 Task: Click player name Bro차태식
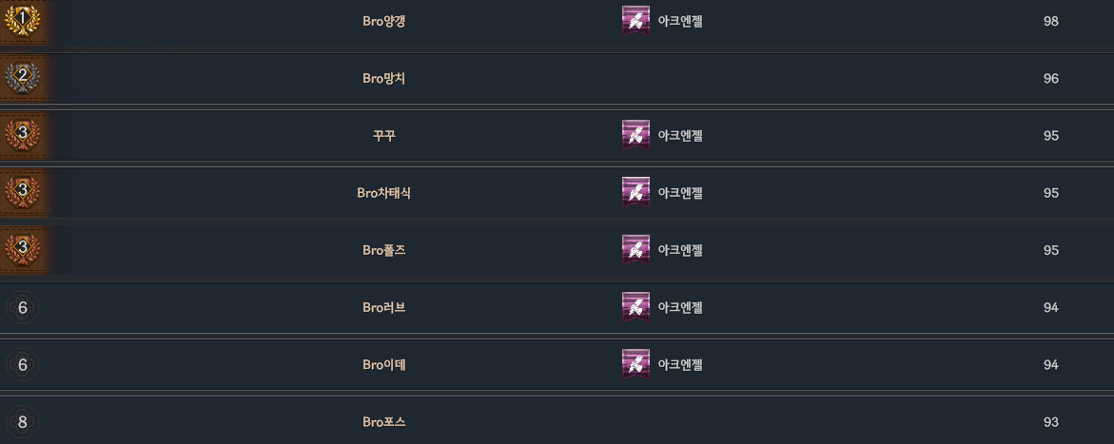tap(384, 192)
